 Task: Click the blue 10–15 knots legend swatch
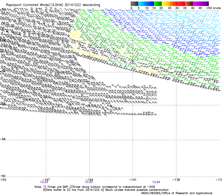pyautogui.click(x=150, y=4)
